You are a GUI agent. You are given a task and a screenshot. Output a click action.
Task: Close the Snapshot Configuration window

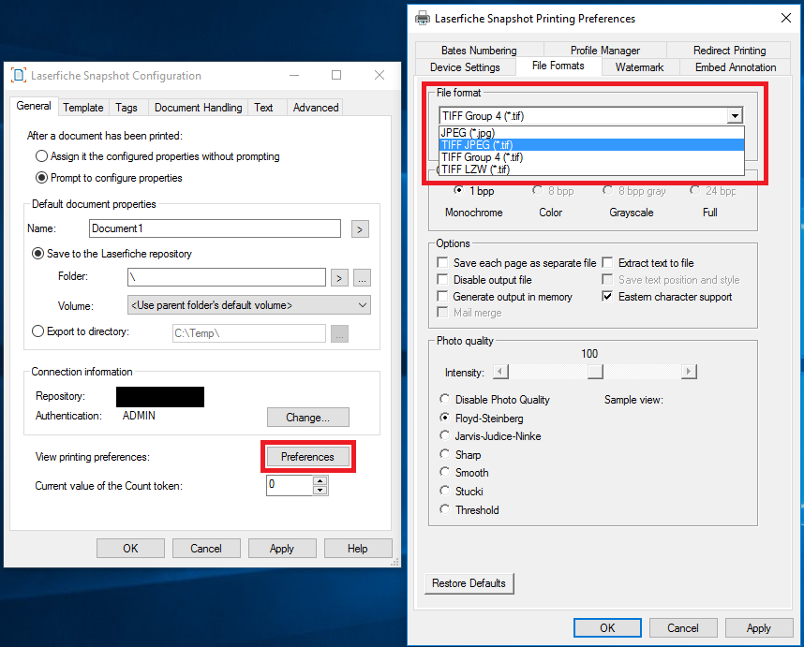(x=380, y=75)
